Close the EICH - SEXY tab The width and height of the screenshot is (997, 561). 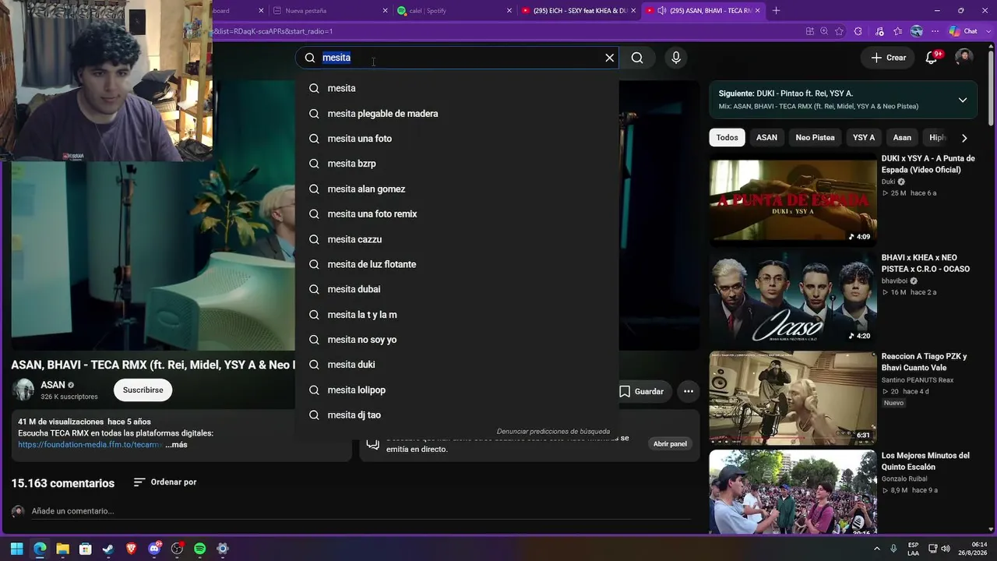pos(633,11)
